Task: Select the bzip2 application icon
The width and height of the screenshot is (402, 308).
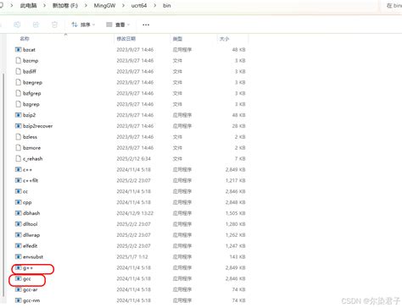Action: (18, 115)
